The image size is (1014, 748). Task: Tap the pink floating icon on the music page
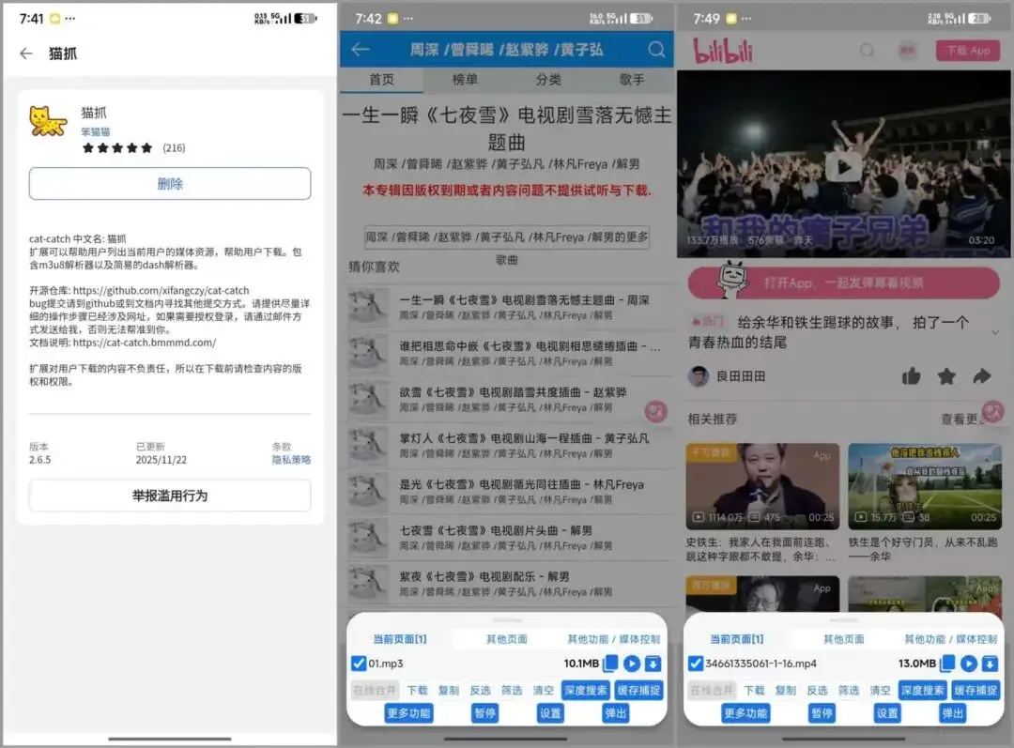point(655,411)
